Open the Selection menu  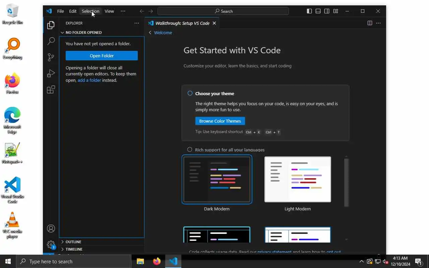point(90,11)
